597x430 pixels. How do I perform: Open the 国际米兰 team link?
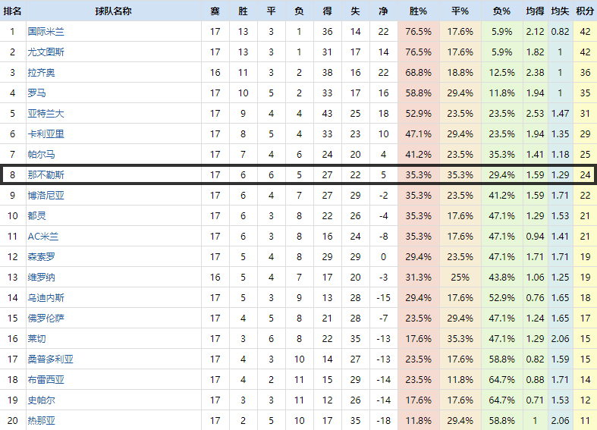pyautogui.click(x=46, y=32)
